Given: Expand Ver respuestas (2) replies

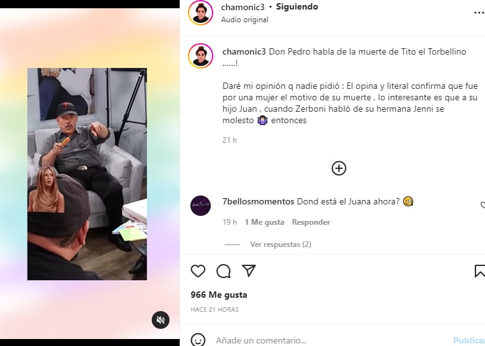Looking at the screenshot, I should click(x=281, y=244).
